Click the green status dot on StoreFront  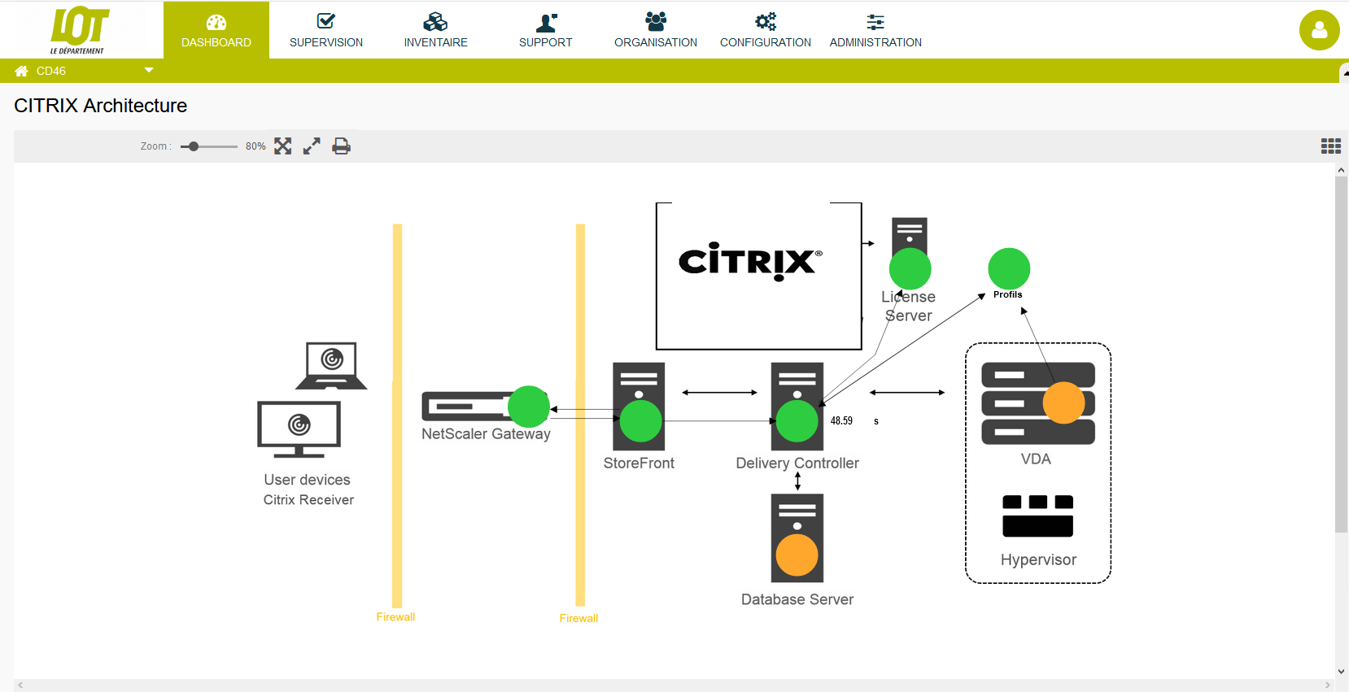coord(641,421)
